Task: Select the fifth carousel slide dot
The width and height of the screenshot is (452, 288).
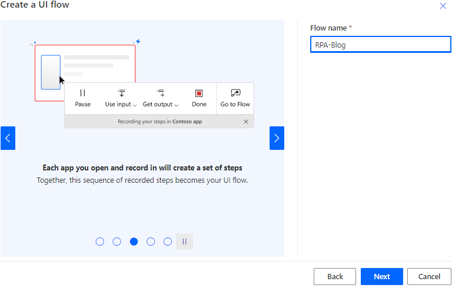Action: click(x=168, y=242)
